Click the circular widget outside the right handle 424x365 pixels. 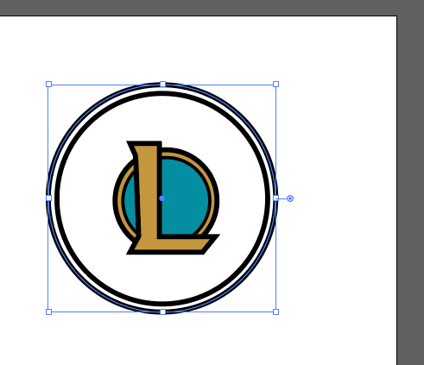(x=290, y=198)
